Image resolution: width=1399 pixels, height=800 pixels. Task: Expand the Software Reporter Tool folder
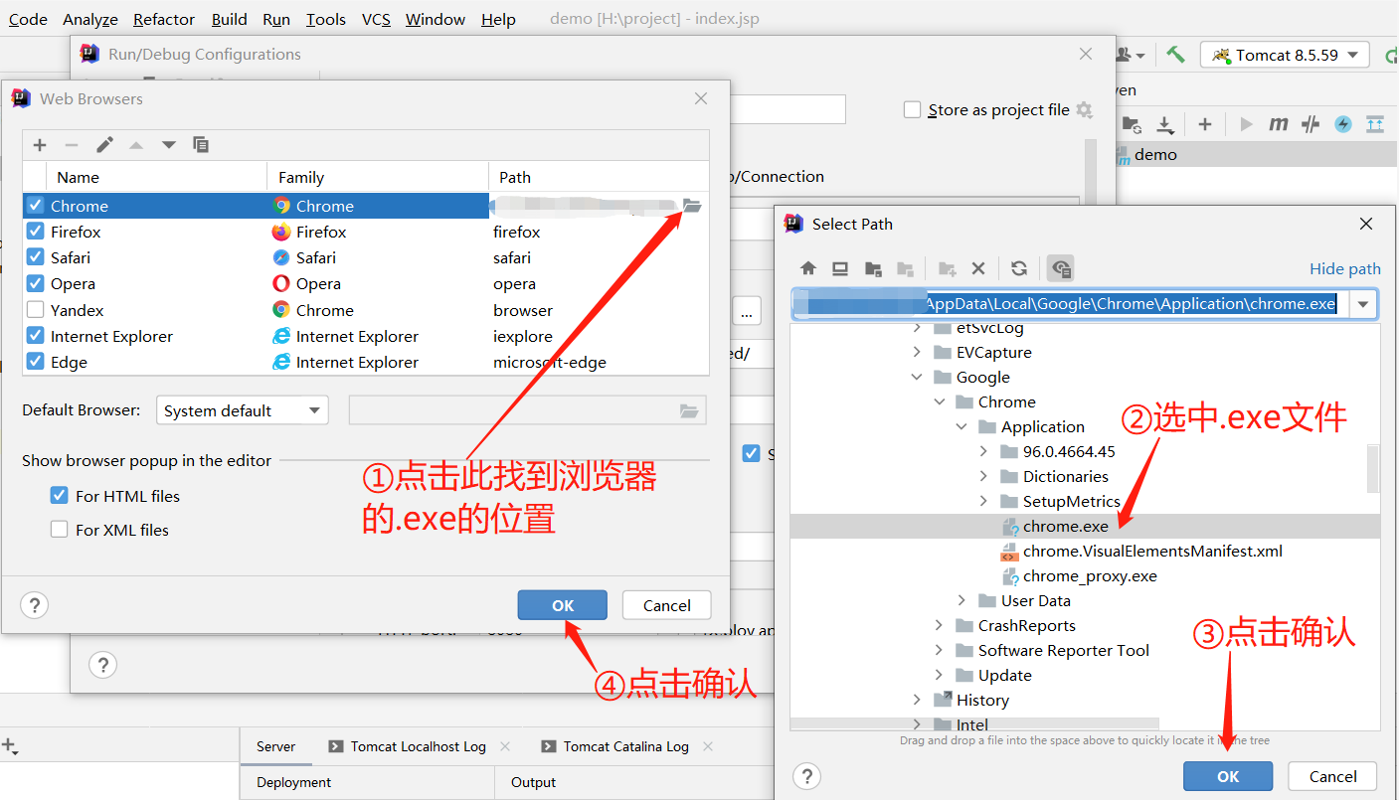(x=939, y=650)
